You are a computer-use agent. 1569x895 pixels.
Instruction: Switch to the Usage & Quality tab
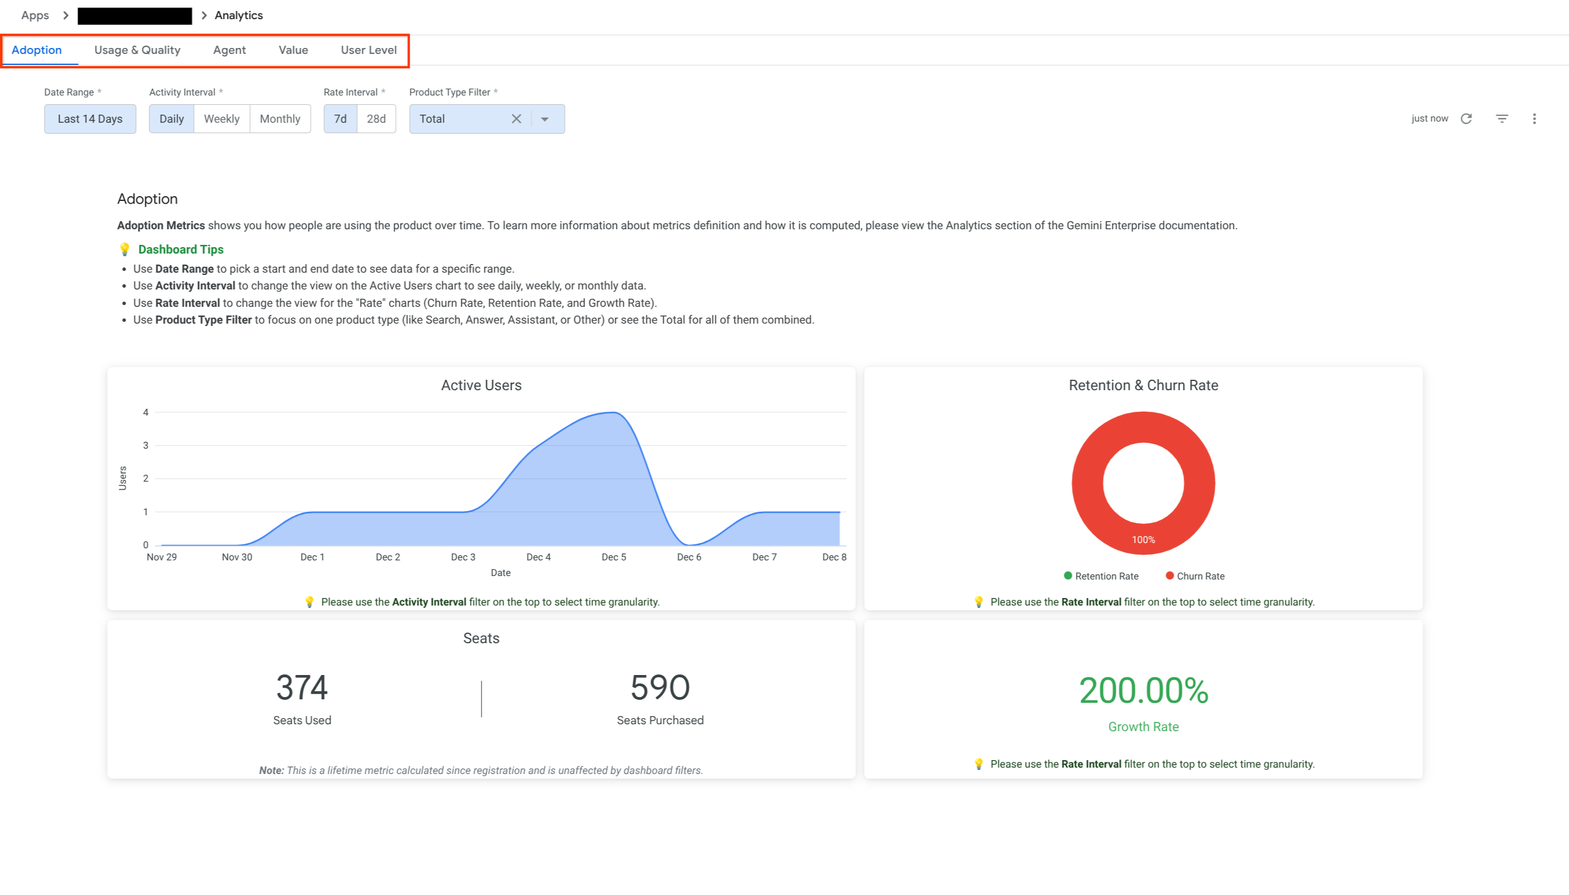coord(137,50)
